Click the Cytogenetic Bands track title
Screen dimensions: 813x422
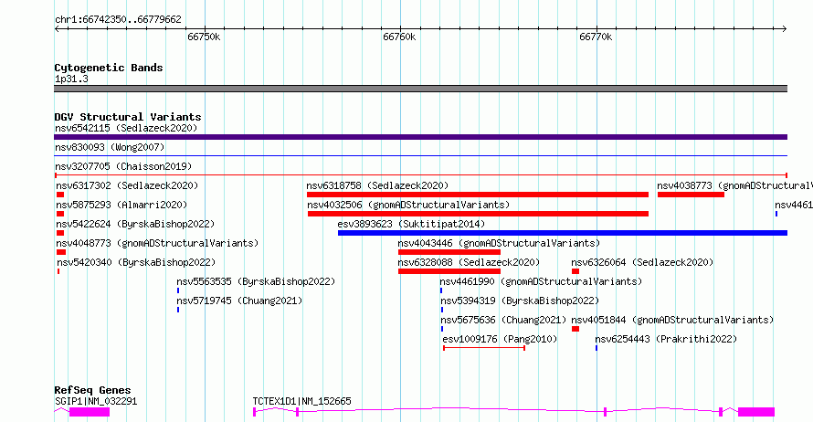[x=109, y=68]
